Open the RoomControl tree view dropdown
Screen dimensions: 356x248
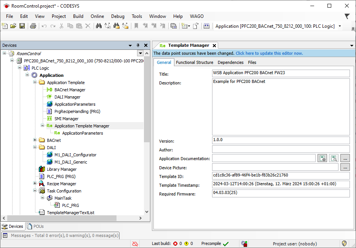[x=140, y=53]
